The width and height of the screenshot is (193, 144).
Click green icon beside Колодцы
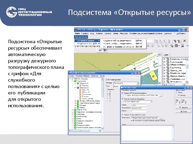click(x=78, y=105)
